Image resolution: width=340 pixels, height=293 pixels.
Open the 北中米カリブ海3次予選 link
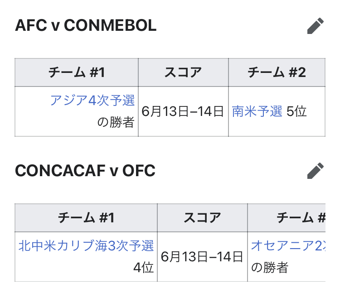tap(86, 246)
